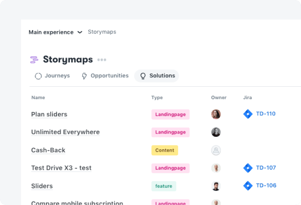Image resolution: width=301 pixels, height=205 pixels.
Task: Open the three-dot menu next to Storymaps title
Action: coord(102,60)
